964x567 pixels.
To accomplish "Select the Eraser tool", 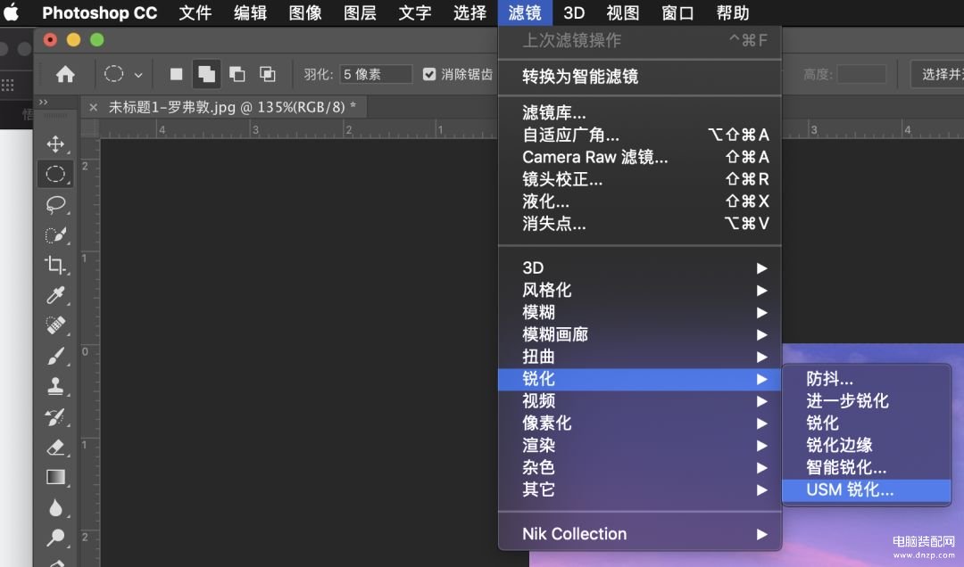I will point(55,447).
